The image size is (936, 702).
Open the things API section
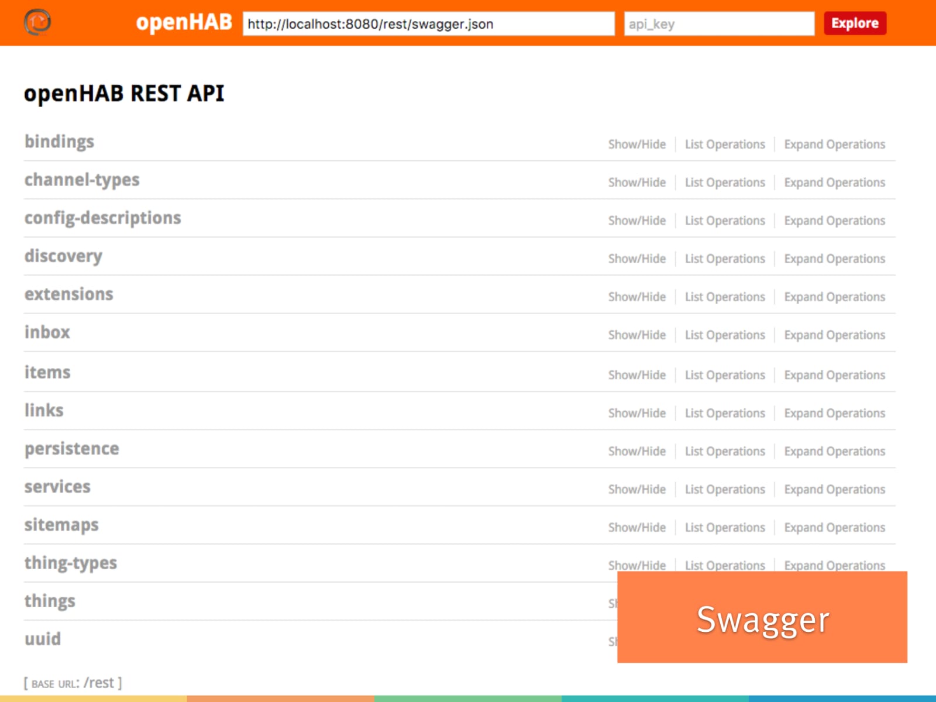click(x=50, y=601)
